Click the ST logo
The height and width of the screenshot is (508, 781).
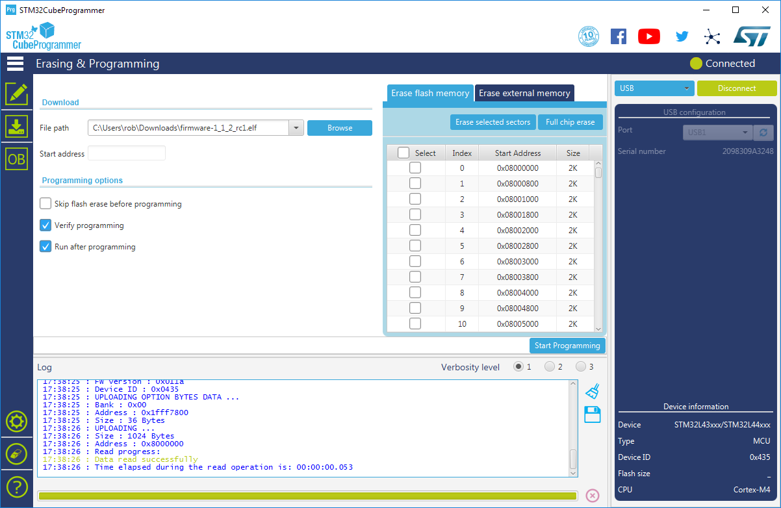pyautogui.click(x=752, y=36)
